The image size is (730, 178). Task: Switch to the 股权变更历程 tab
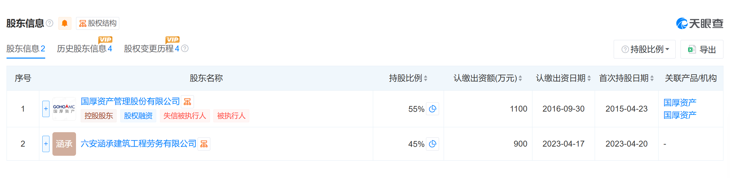(x=151, y=49)
